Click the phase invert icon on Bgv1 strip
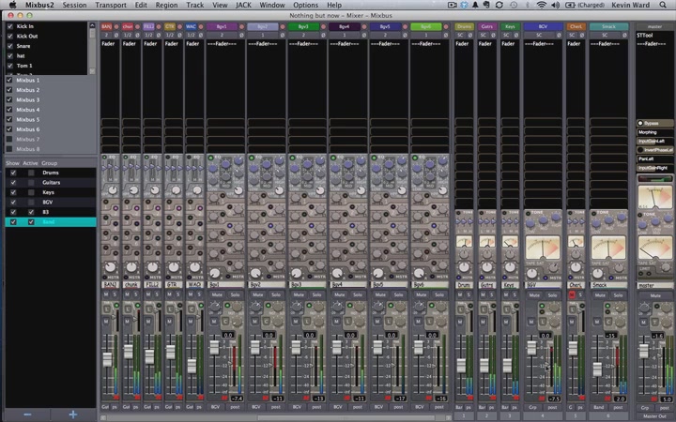 pyautogui.click(x=241, y=35)
